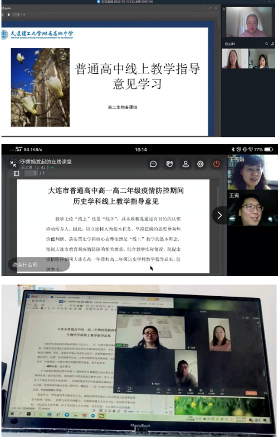Select the man with glasses video tile
278x437 pixels.
point(186,369)
